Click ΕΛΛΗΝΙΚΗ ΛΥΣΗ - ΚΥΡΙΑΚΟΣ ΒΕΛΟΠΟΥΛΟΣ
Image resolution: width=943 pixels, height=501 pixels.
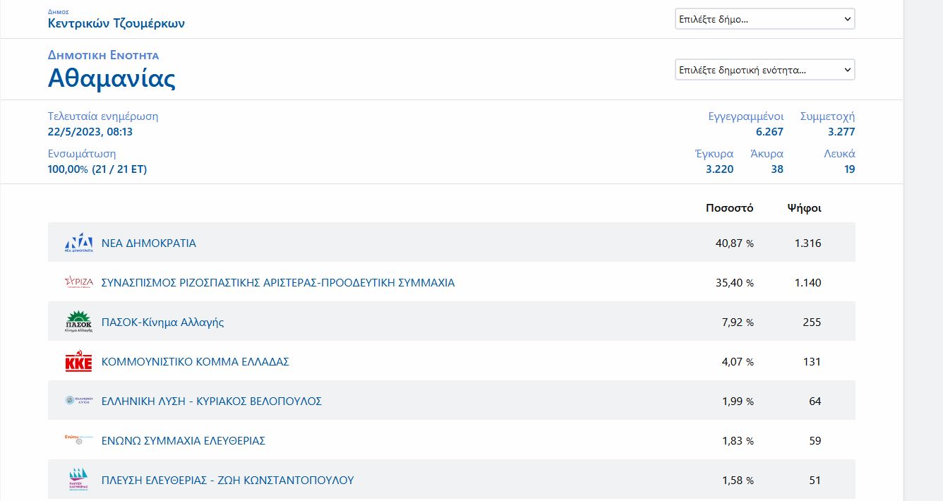point(212,402)
